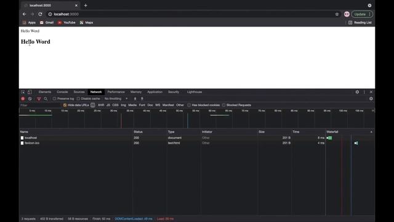Screen dimensions: 394x222
Task: Click the favicon.ico waterfall bar
Action: click(356, 143)
